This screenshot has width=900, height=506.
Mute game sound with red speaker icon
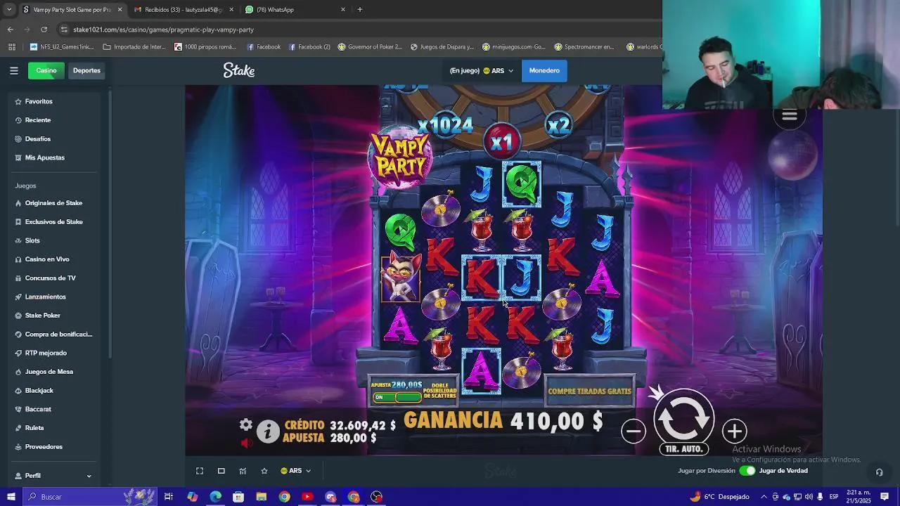246,443
